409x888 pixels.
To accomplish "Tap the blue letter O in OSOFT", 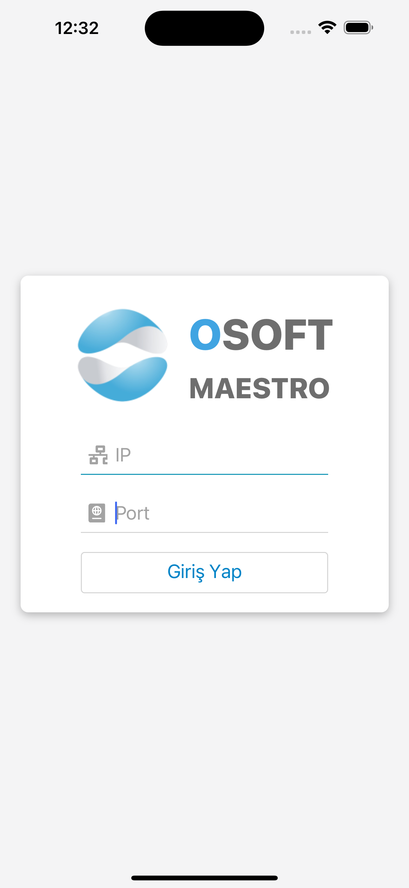I will point(205,334).
